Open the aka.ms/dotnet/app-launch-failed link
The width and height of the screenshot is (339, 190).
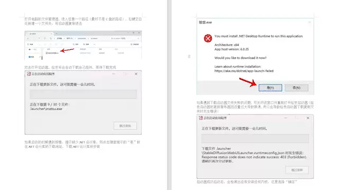click(244, 71)
